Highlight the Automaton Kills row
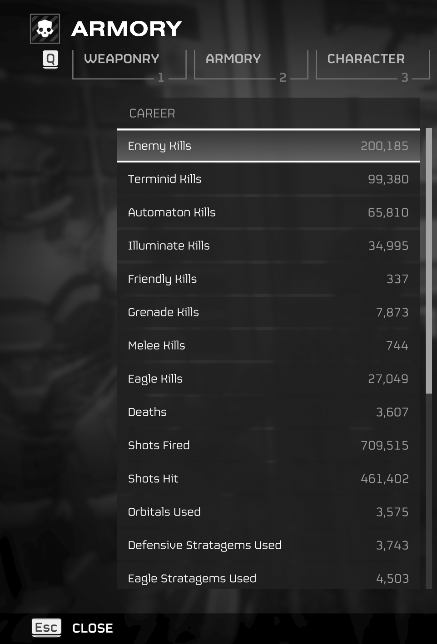 click(x=268, y=212)
